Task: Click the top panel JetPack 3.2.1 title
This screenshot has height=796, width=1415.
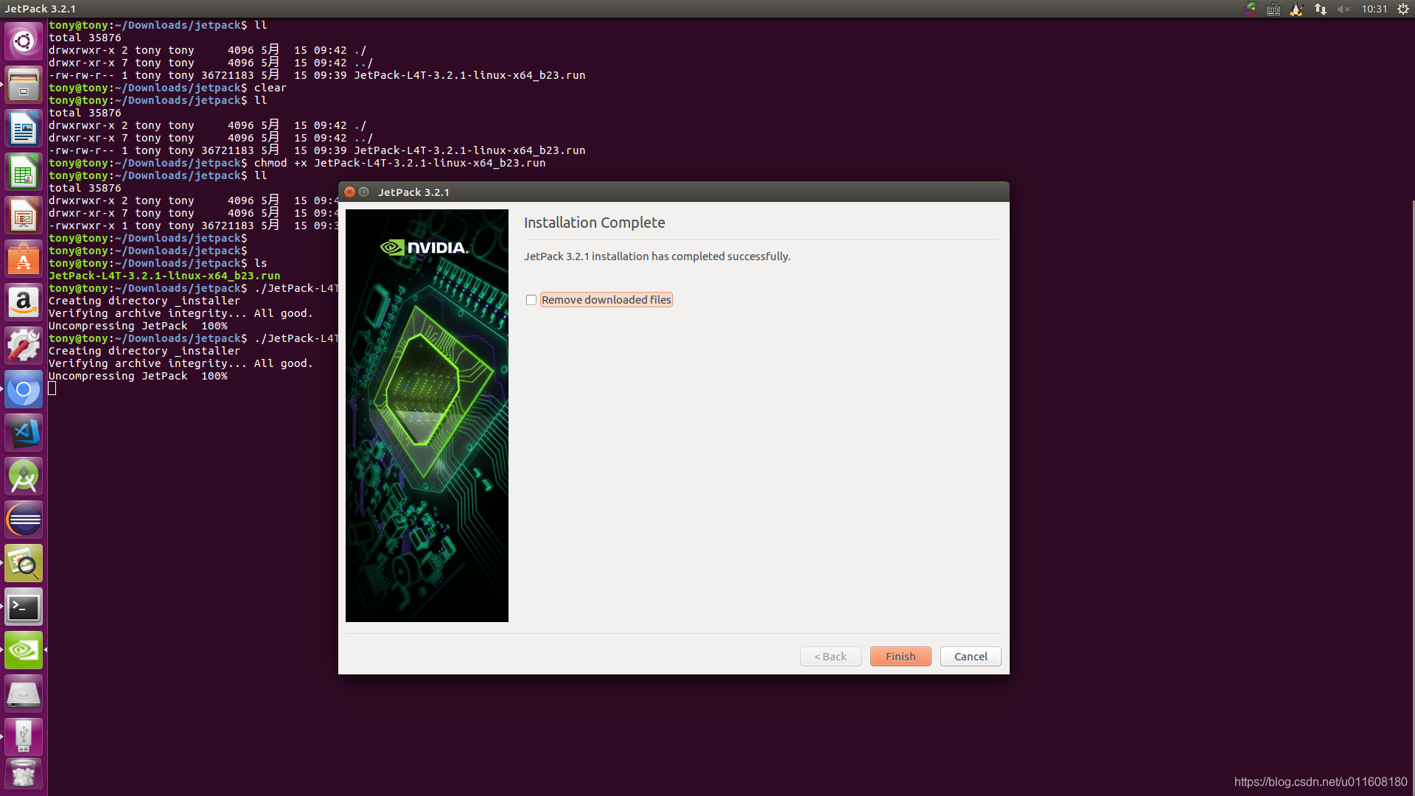Action: pos(40,9)
